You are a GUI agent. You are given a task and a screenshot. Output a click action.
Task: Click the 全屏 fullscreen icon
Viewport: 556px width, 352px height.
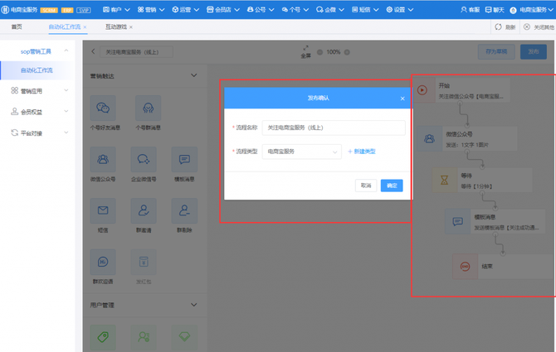(x=305, y=48)
